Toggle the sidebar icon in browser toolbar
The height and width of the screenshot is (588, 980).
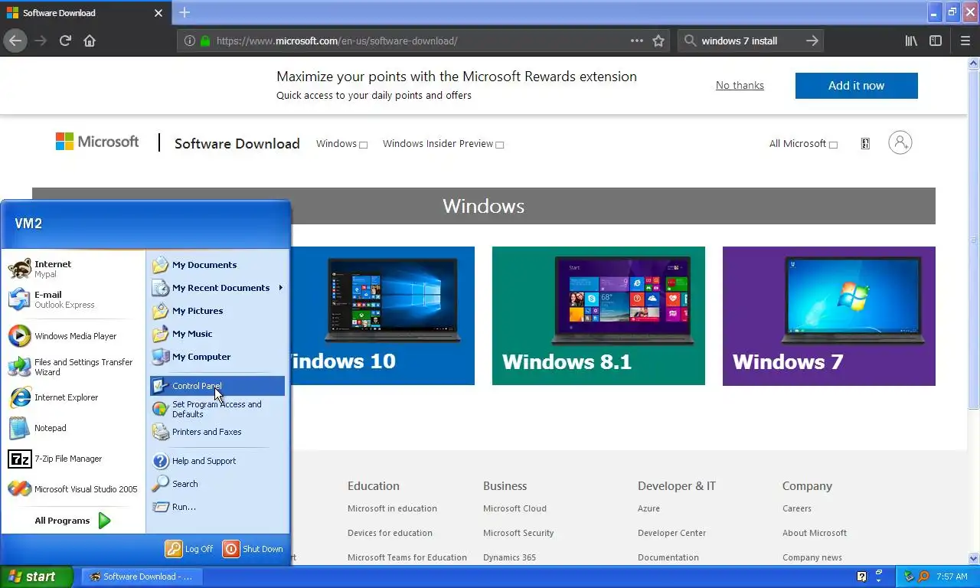(936, 41)
